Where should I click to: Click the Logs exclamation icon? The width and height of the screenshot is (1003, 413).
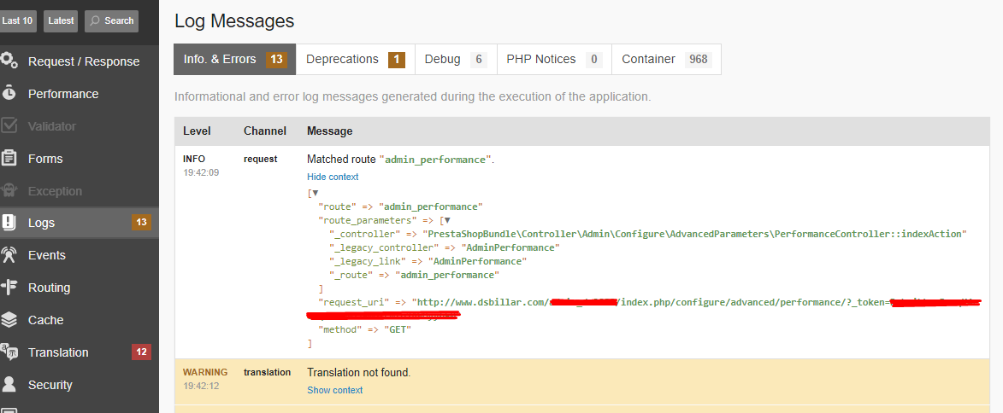9,223
